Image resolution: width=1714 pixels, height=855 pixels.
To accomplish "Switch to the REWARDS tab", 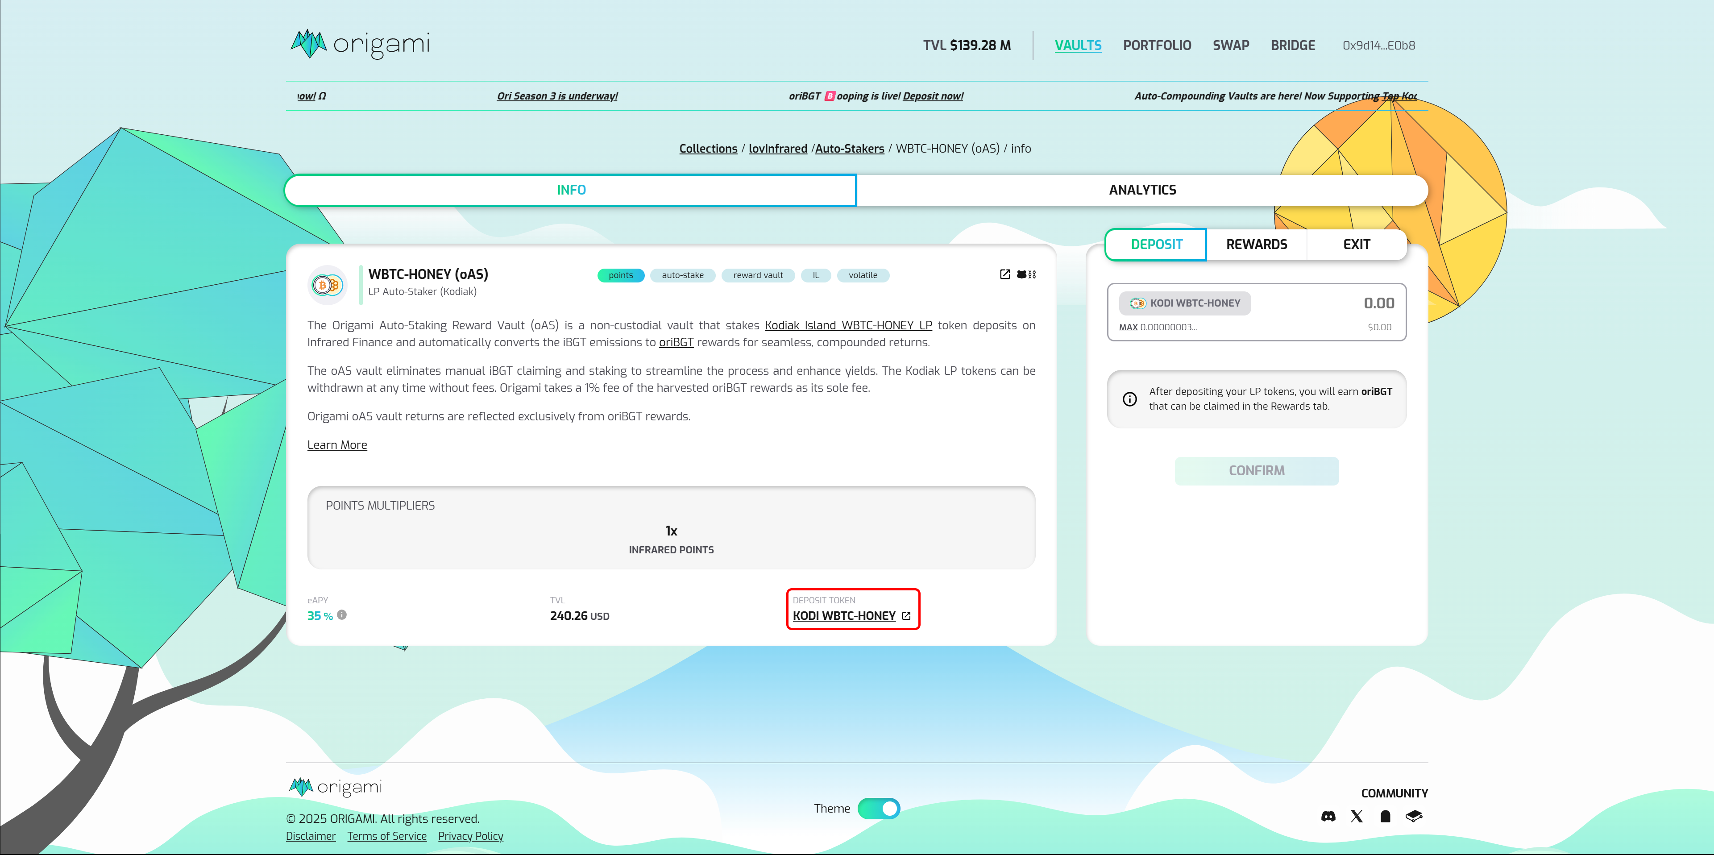I will coord(1256,244).
